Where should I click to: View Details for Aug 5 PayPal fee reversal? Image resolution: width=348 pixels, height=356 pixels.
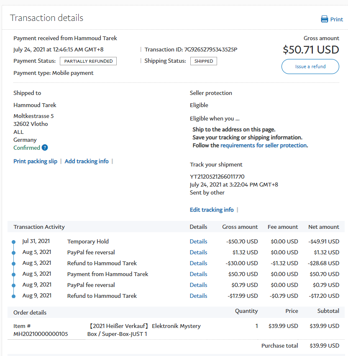point(198,252)
